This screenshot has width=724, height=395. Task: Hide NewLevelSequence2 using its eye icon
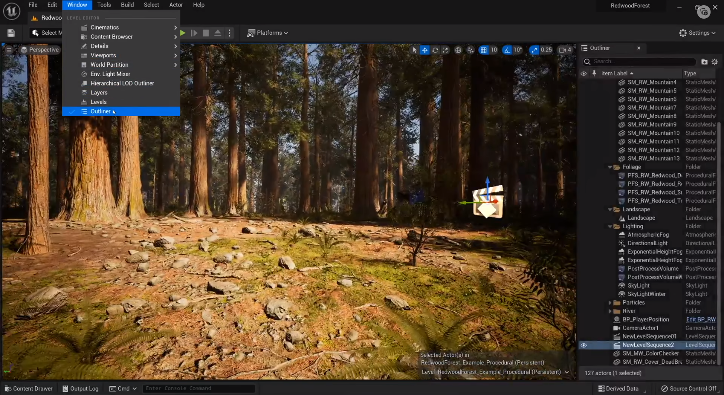coord(584,345)
